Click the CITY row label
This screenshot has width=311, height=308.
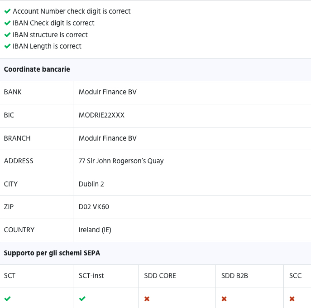click(x=11, y=184)
